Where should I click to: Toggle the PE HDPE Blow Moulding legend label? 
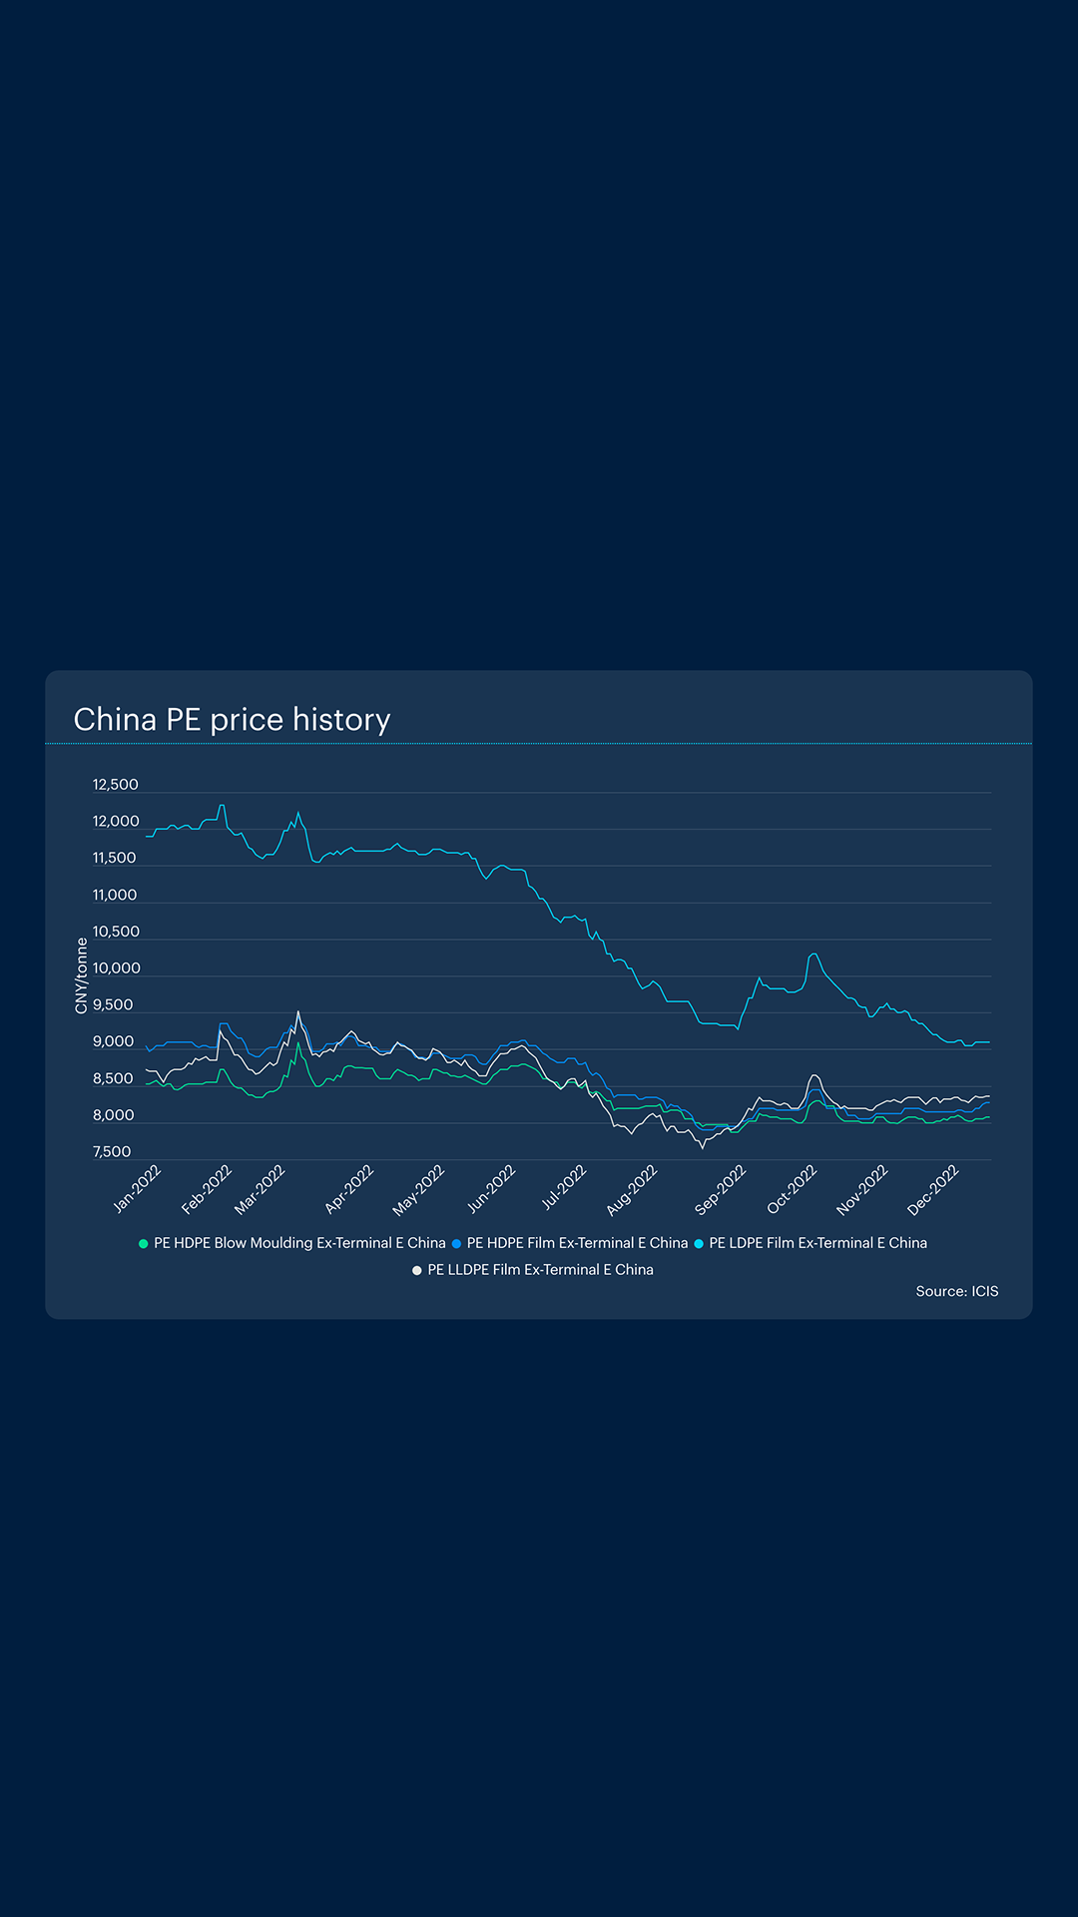point(299,1243)
